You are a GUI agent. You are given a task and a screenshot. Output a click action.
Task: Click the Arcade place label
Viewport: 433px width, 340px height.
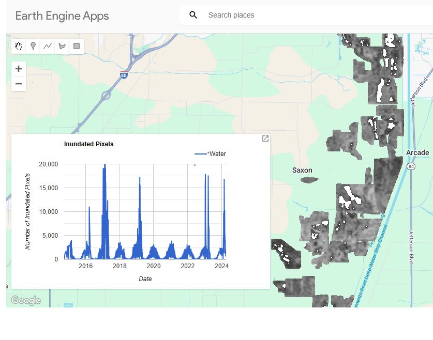tap(417, 152)
